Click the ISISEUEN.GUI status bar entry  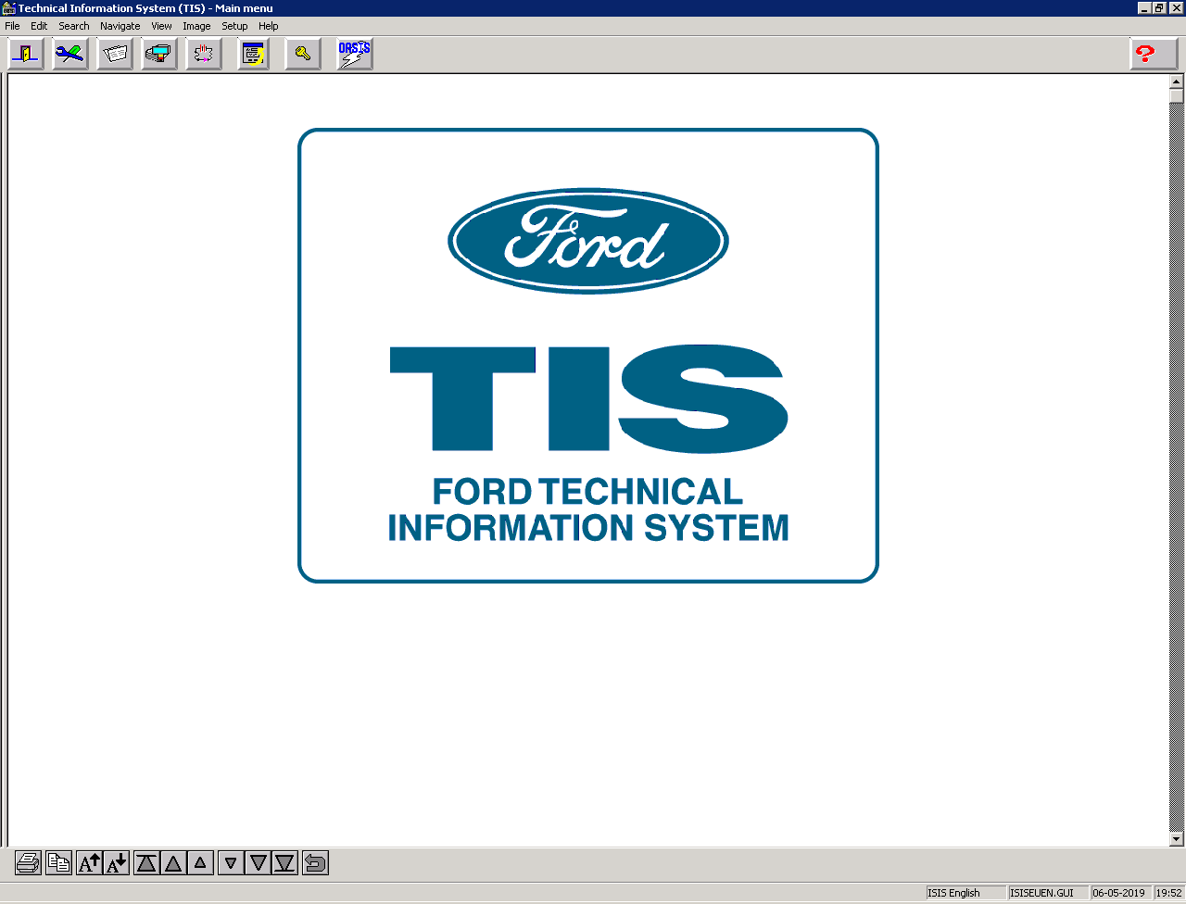click(1049, 893)
